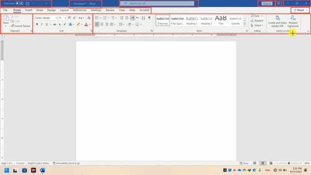Click the Replace button
The width and height of the screenshot is (311, 175).
pyautogui.click(x=257, y=20)
